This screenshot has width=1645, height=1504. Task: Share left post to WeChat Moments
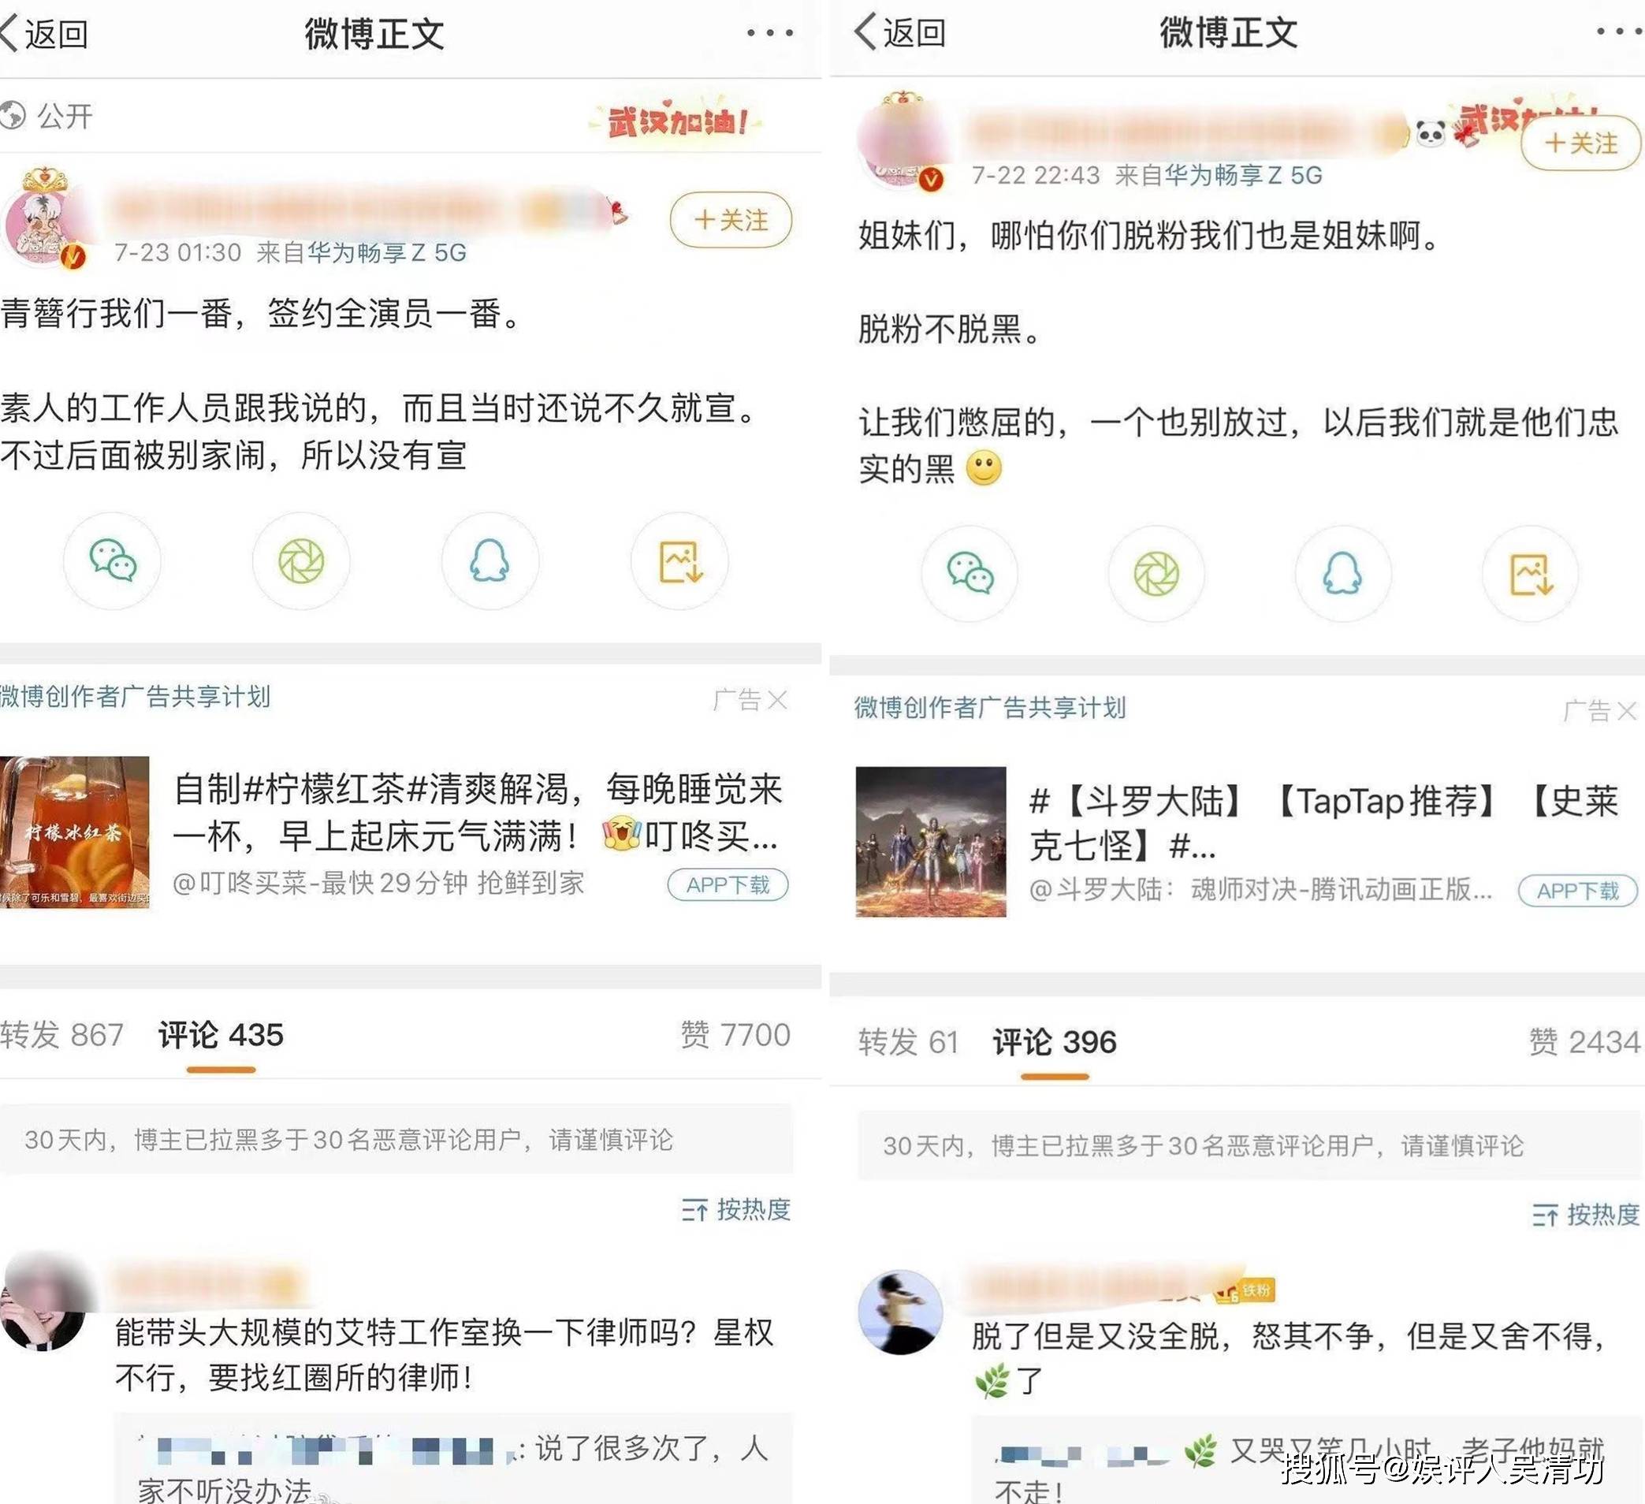301,561
